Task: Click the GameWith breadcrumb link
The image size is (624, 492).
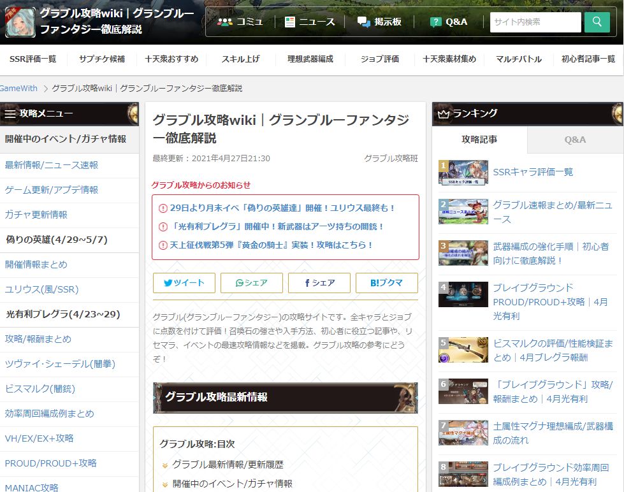Action: point(18,88)
